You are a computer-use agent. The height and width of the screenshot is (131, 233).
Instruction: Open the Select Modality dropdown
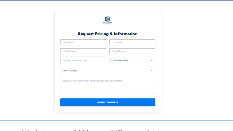(x=108, y=70)
